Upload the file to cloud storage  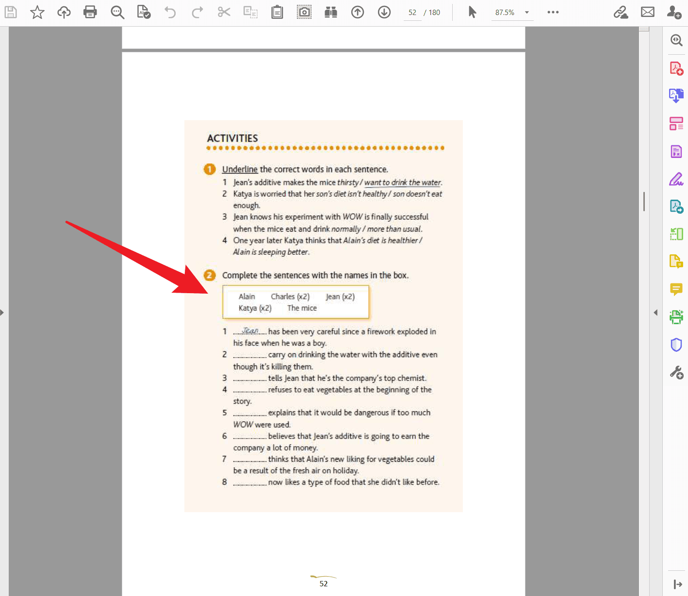[64, 12]
